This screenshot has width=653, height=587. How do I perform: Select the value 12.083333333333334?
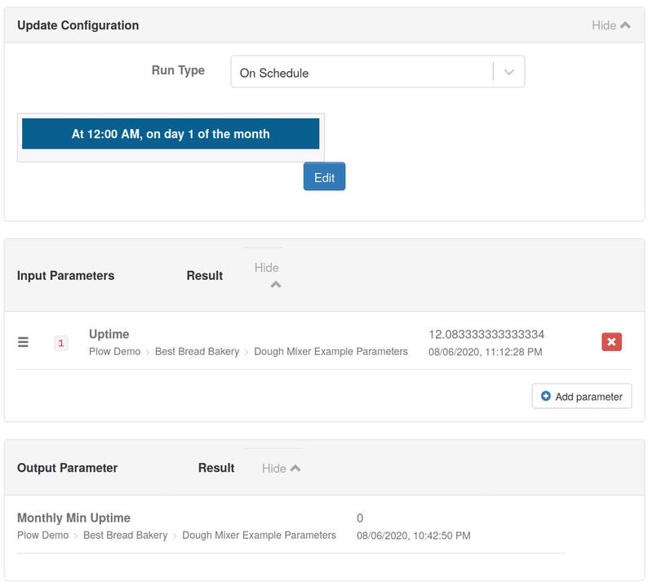point(486,334)
